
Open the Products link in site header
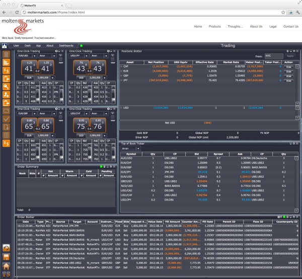(215, 26)
